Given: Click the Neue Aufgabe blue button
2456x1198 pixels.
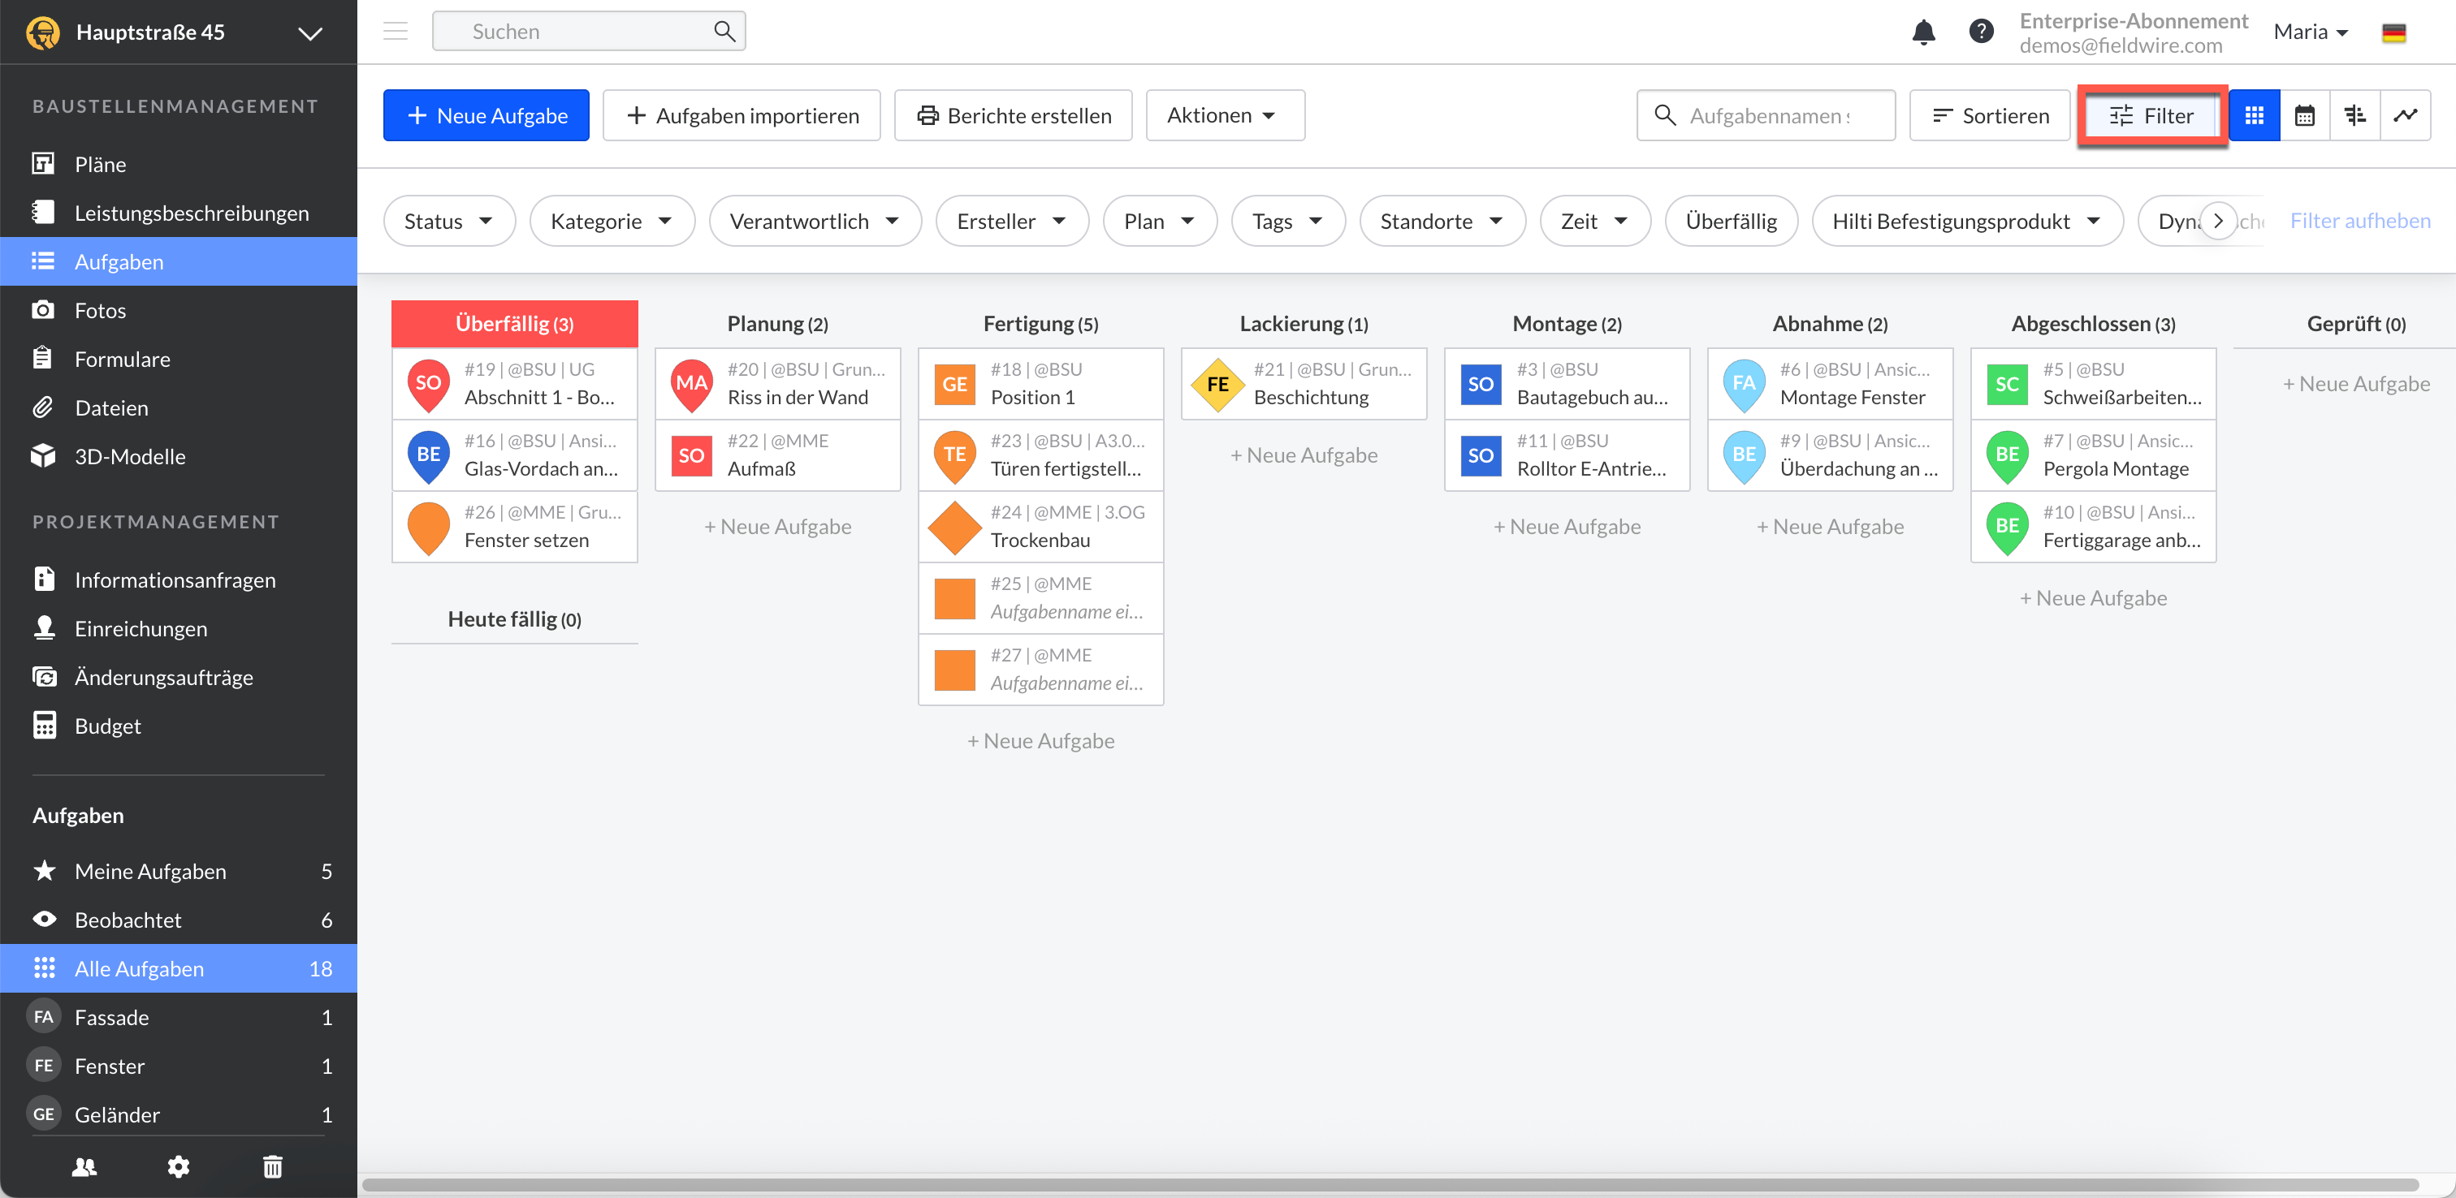Looking at the screenshot, I should coord(486,115).
